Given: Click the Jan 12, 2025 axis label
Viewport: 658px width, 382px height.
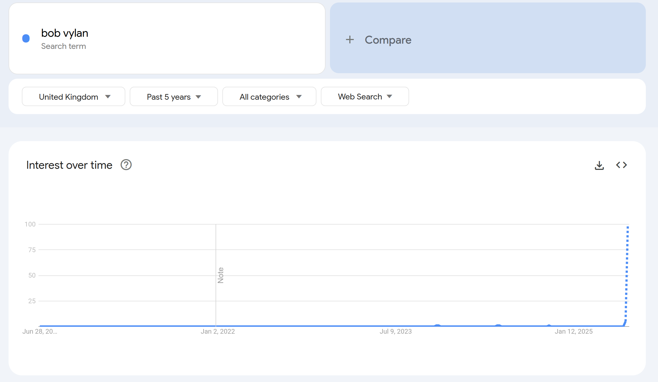Looking at the screenshot, I should pos(574,331).
